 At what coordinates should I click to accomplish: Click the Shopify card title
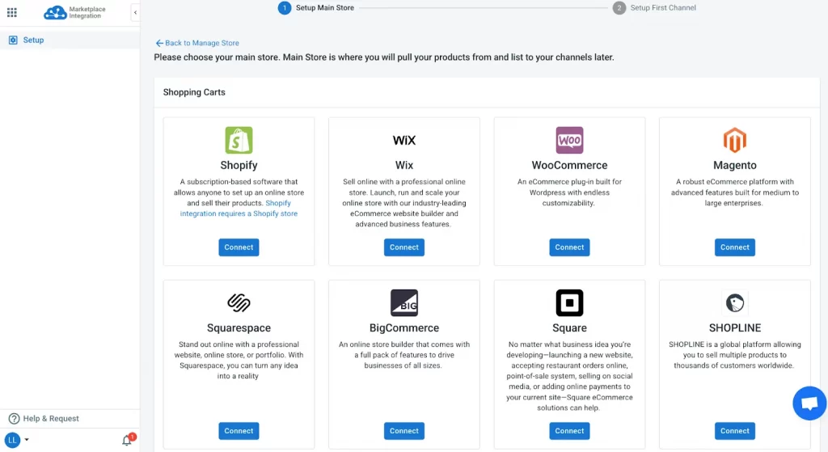click(x=239, y=165)
